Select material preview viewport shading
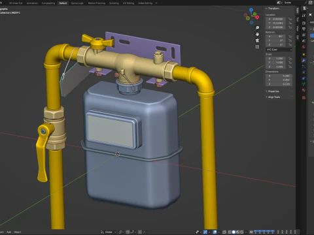 237,232
